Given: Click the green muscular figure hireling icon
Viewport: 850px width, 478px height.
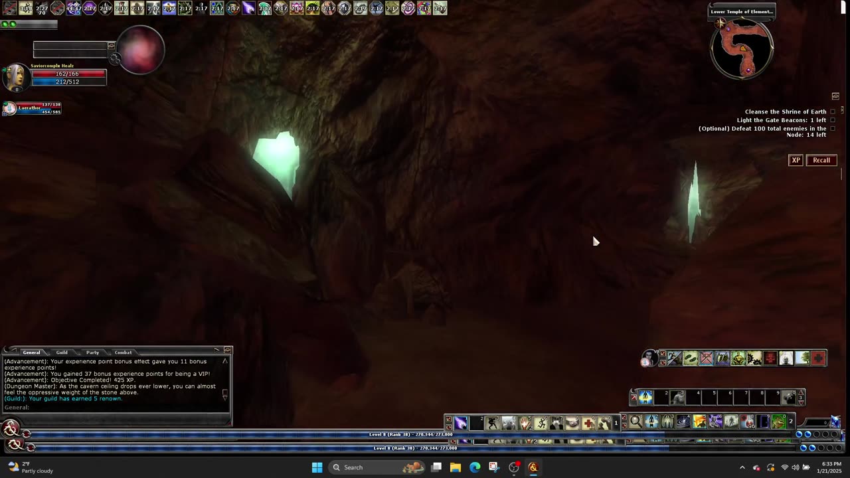Looking at the screenshot, I should tap(738, 358).
